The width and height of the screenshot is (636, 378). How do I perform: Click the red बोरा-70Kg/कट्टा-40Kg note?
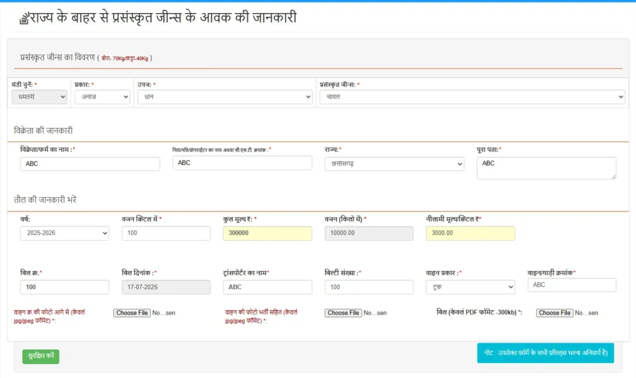point(125,58)
